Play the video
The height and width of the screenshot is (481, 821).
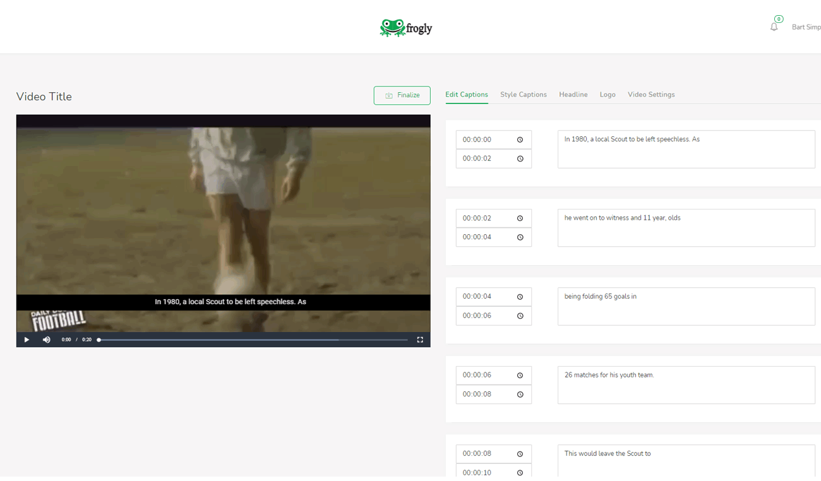[27, 340]
